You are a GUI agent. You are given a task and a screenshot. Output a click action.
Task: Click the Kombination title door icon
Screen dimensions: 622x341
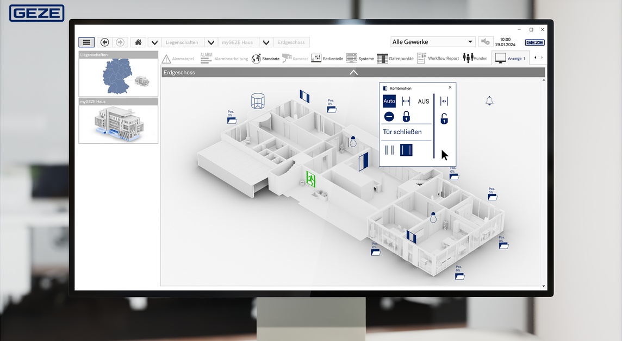tap(385, 89)
